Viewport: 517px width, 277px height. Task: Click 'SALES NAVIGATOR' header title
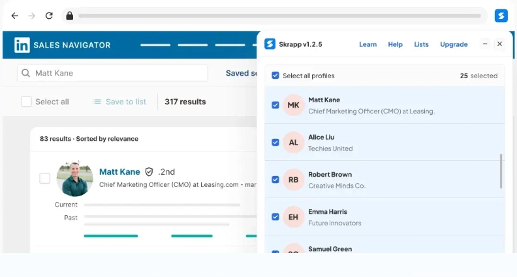tap(72, 45)
